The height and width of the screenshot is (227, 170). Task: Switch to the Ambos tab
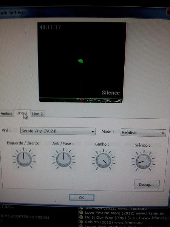7,113
